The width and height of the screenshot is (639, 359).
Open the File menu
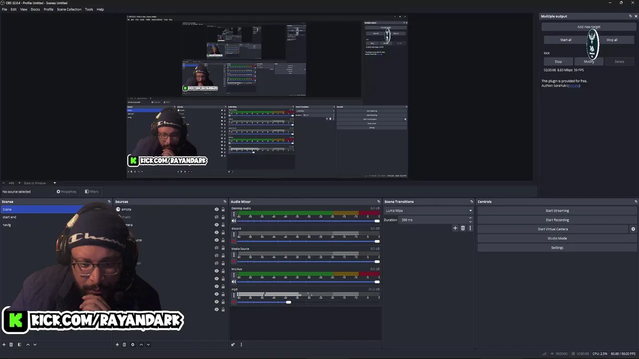(4, 9)
